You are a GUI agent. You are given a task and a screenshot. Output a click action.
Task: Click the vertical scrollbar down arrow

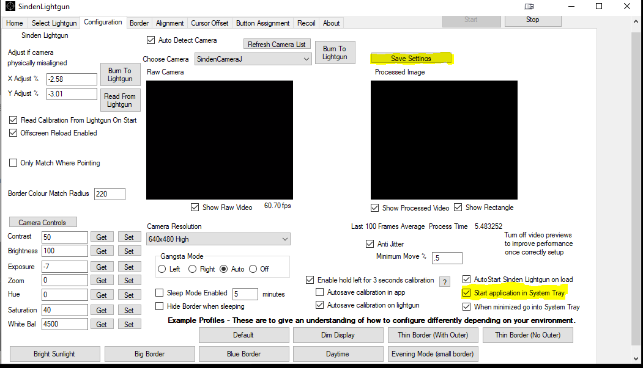point(636,359)
